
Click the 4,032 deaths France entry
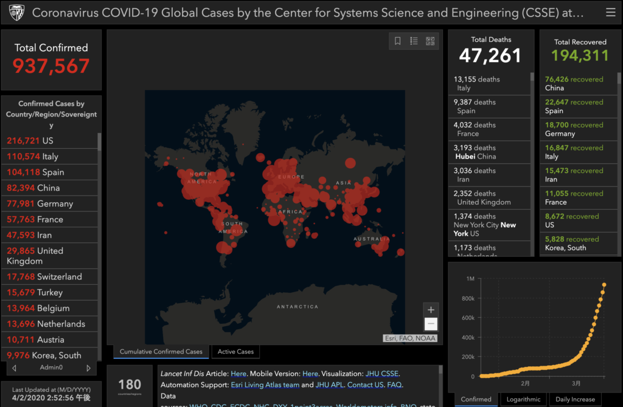[x=489, y=129]
